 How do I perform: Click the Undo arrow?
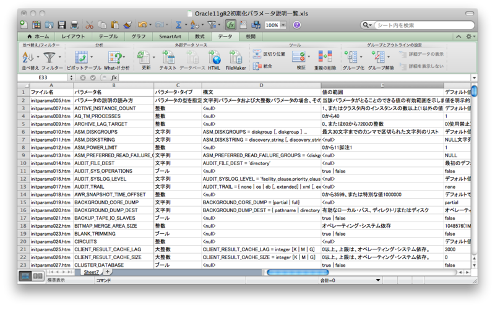tap(142, 25)
